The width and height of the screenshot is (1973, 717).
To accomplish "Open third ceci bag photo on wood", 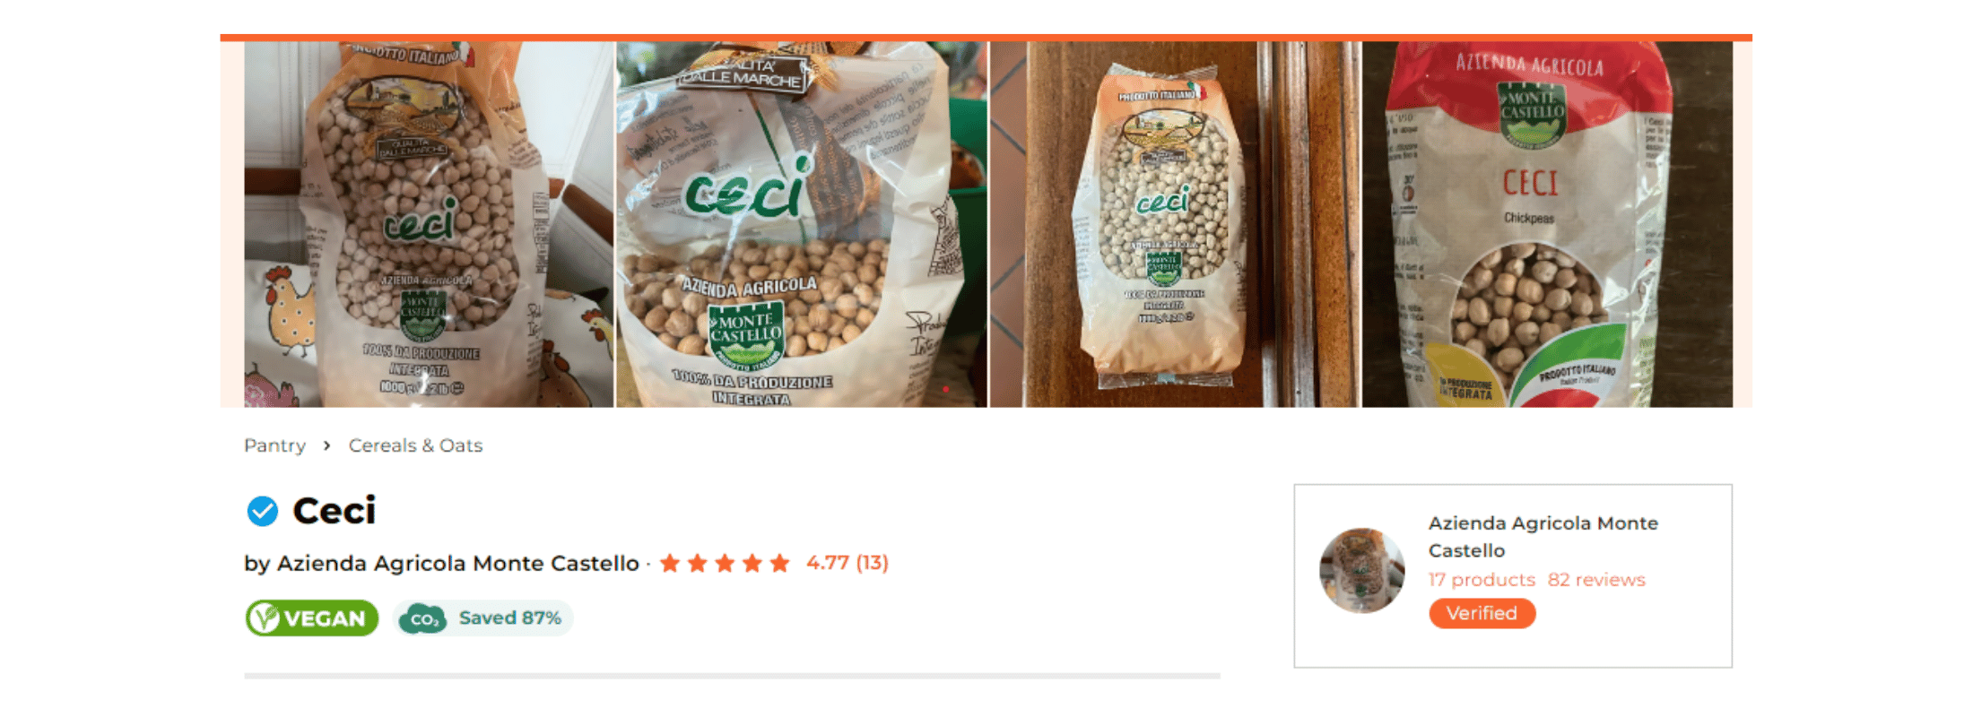I will [1175, 224].
